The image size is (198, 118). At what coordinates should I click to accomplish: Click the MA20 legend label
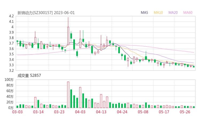[173, 13]
